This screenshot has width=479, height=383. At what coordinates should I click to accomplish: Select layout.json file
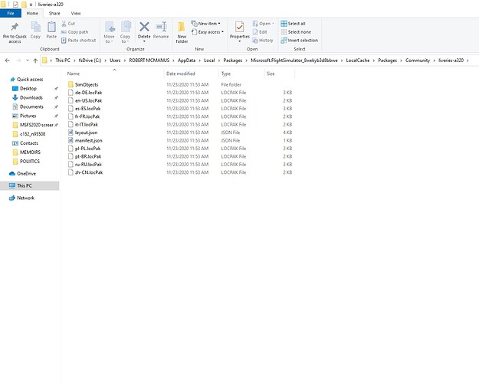click(x=86, y=133)
